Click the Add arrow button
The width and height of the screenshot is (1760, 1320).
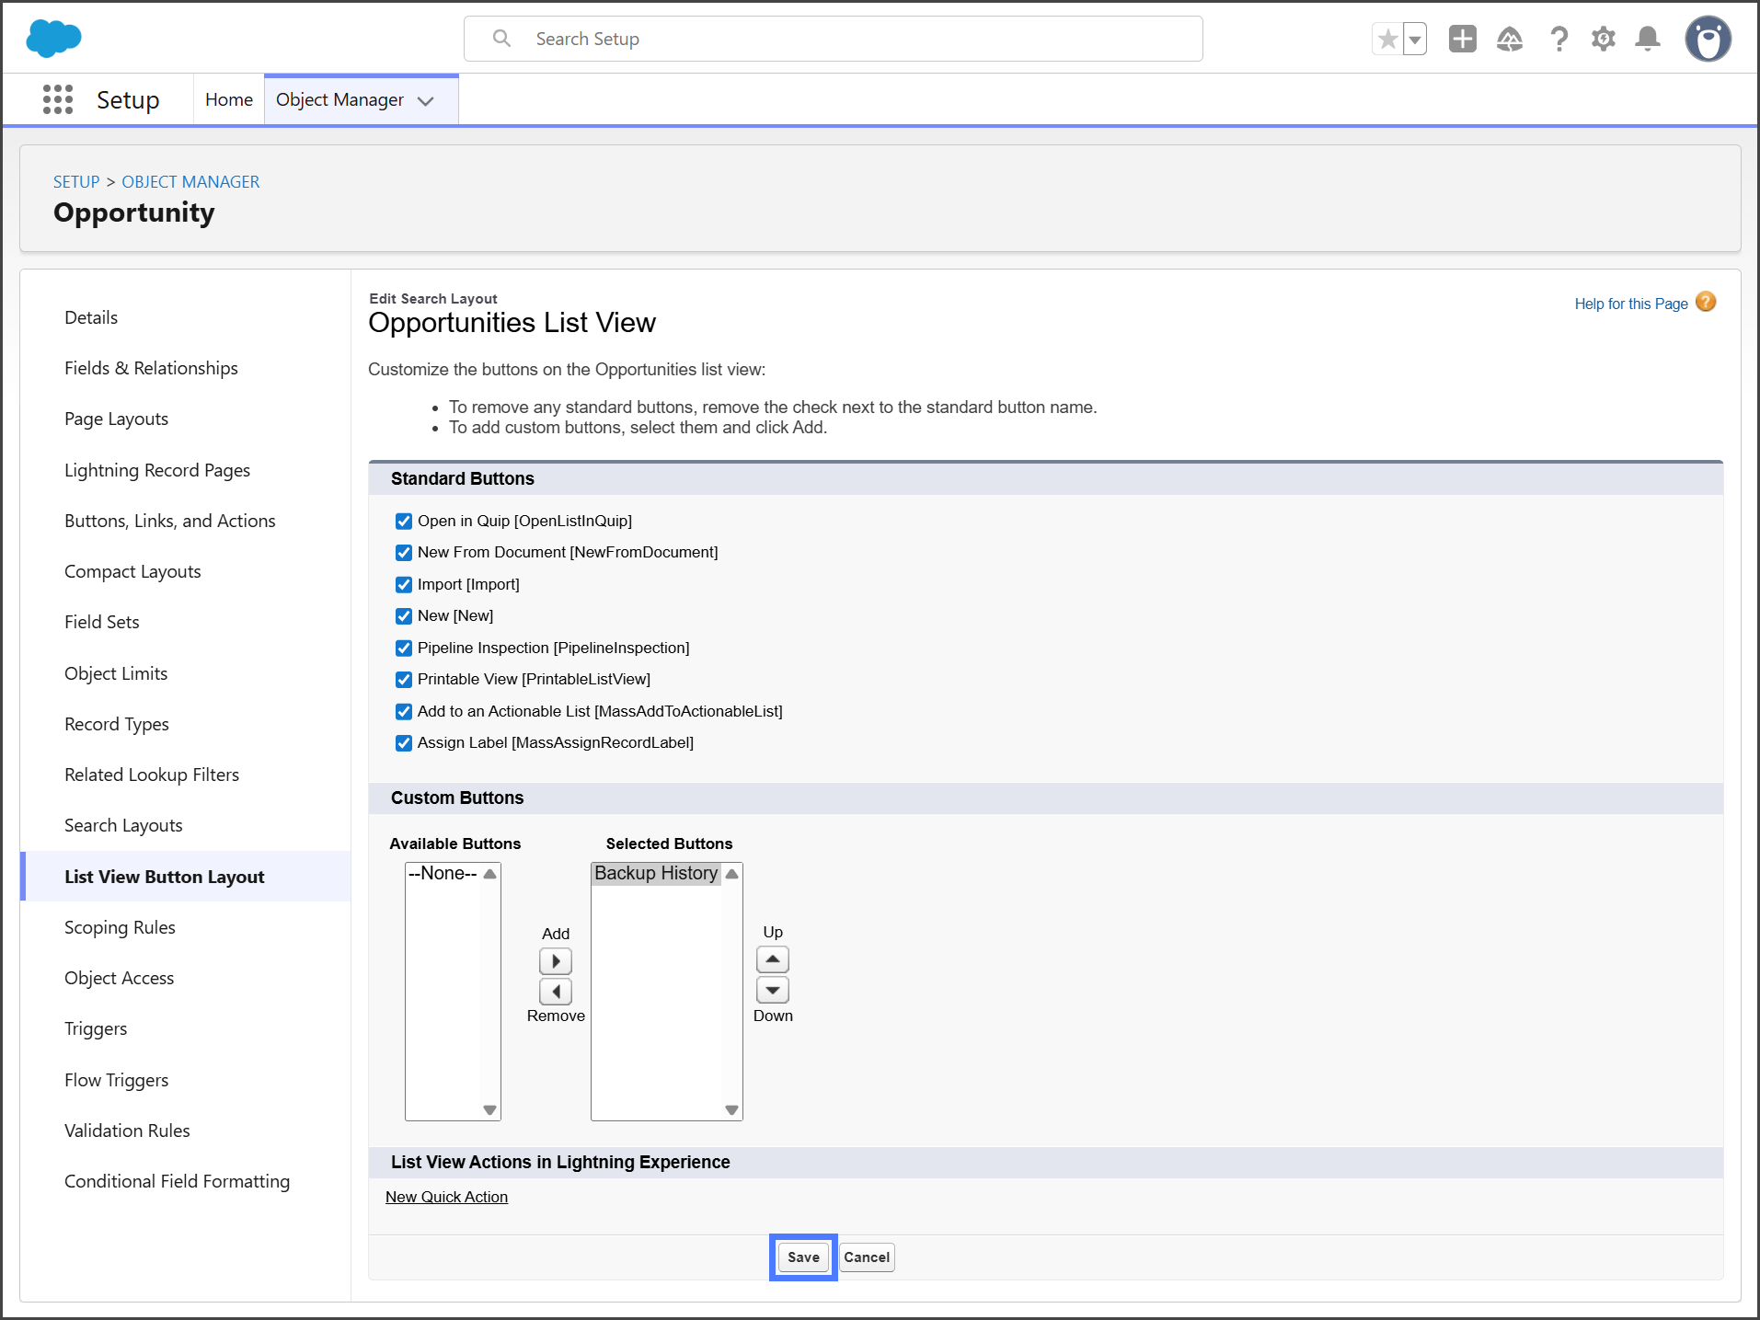click(556, 961)
